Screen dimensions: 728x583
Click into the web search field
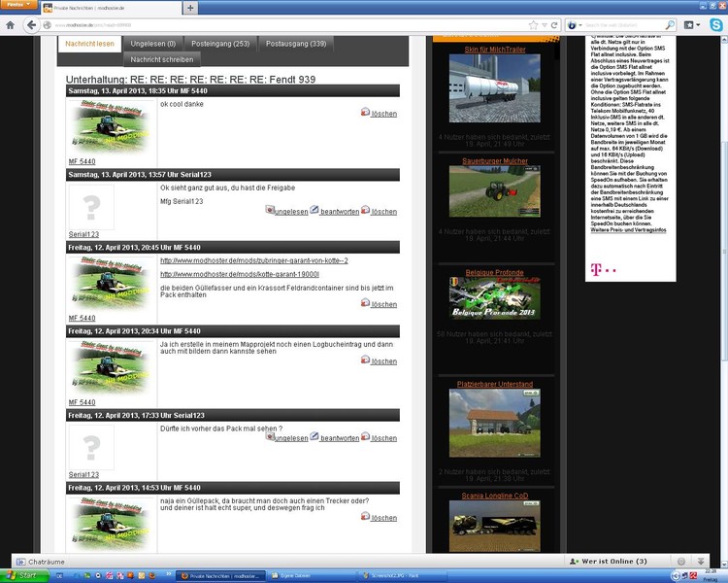[624, 25]
